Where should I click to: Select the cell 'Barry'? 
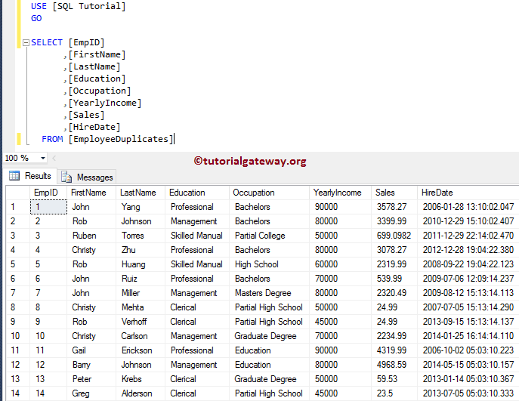(x=91, y=365)
